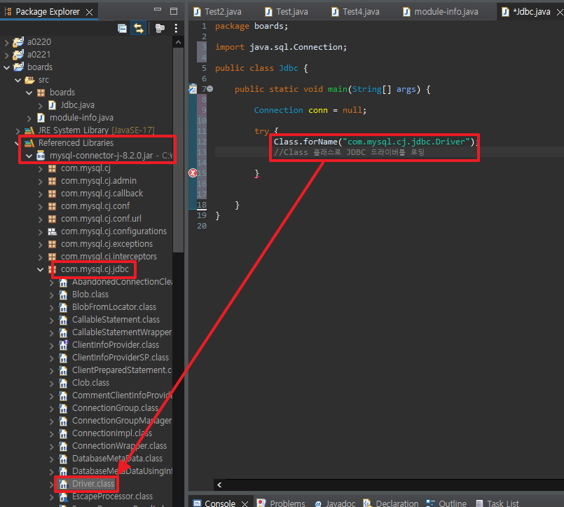
Task: Collapse the boards package under src
Action: tap(29, 93)
